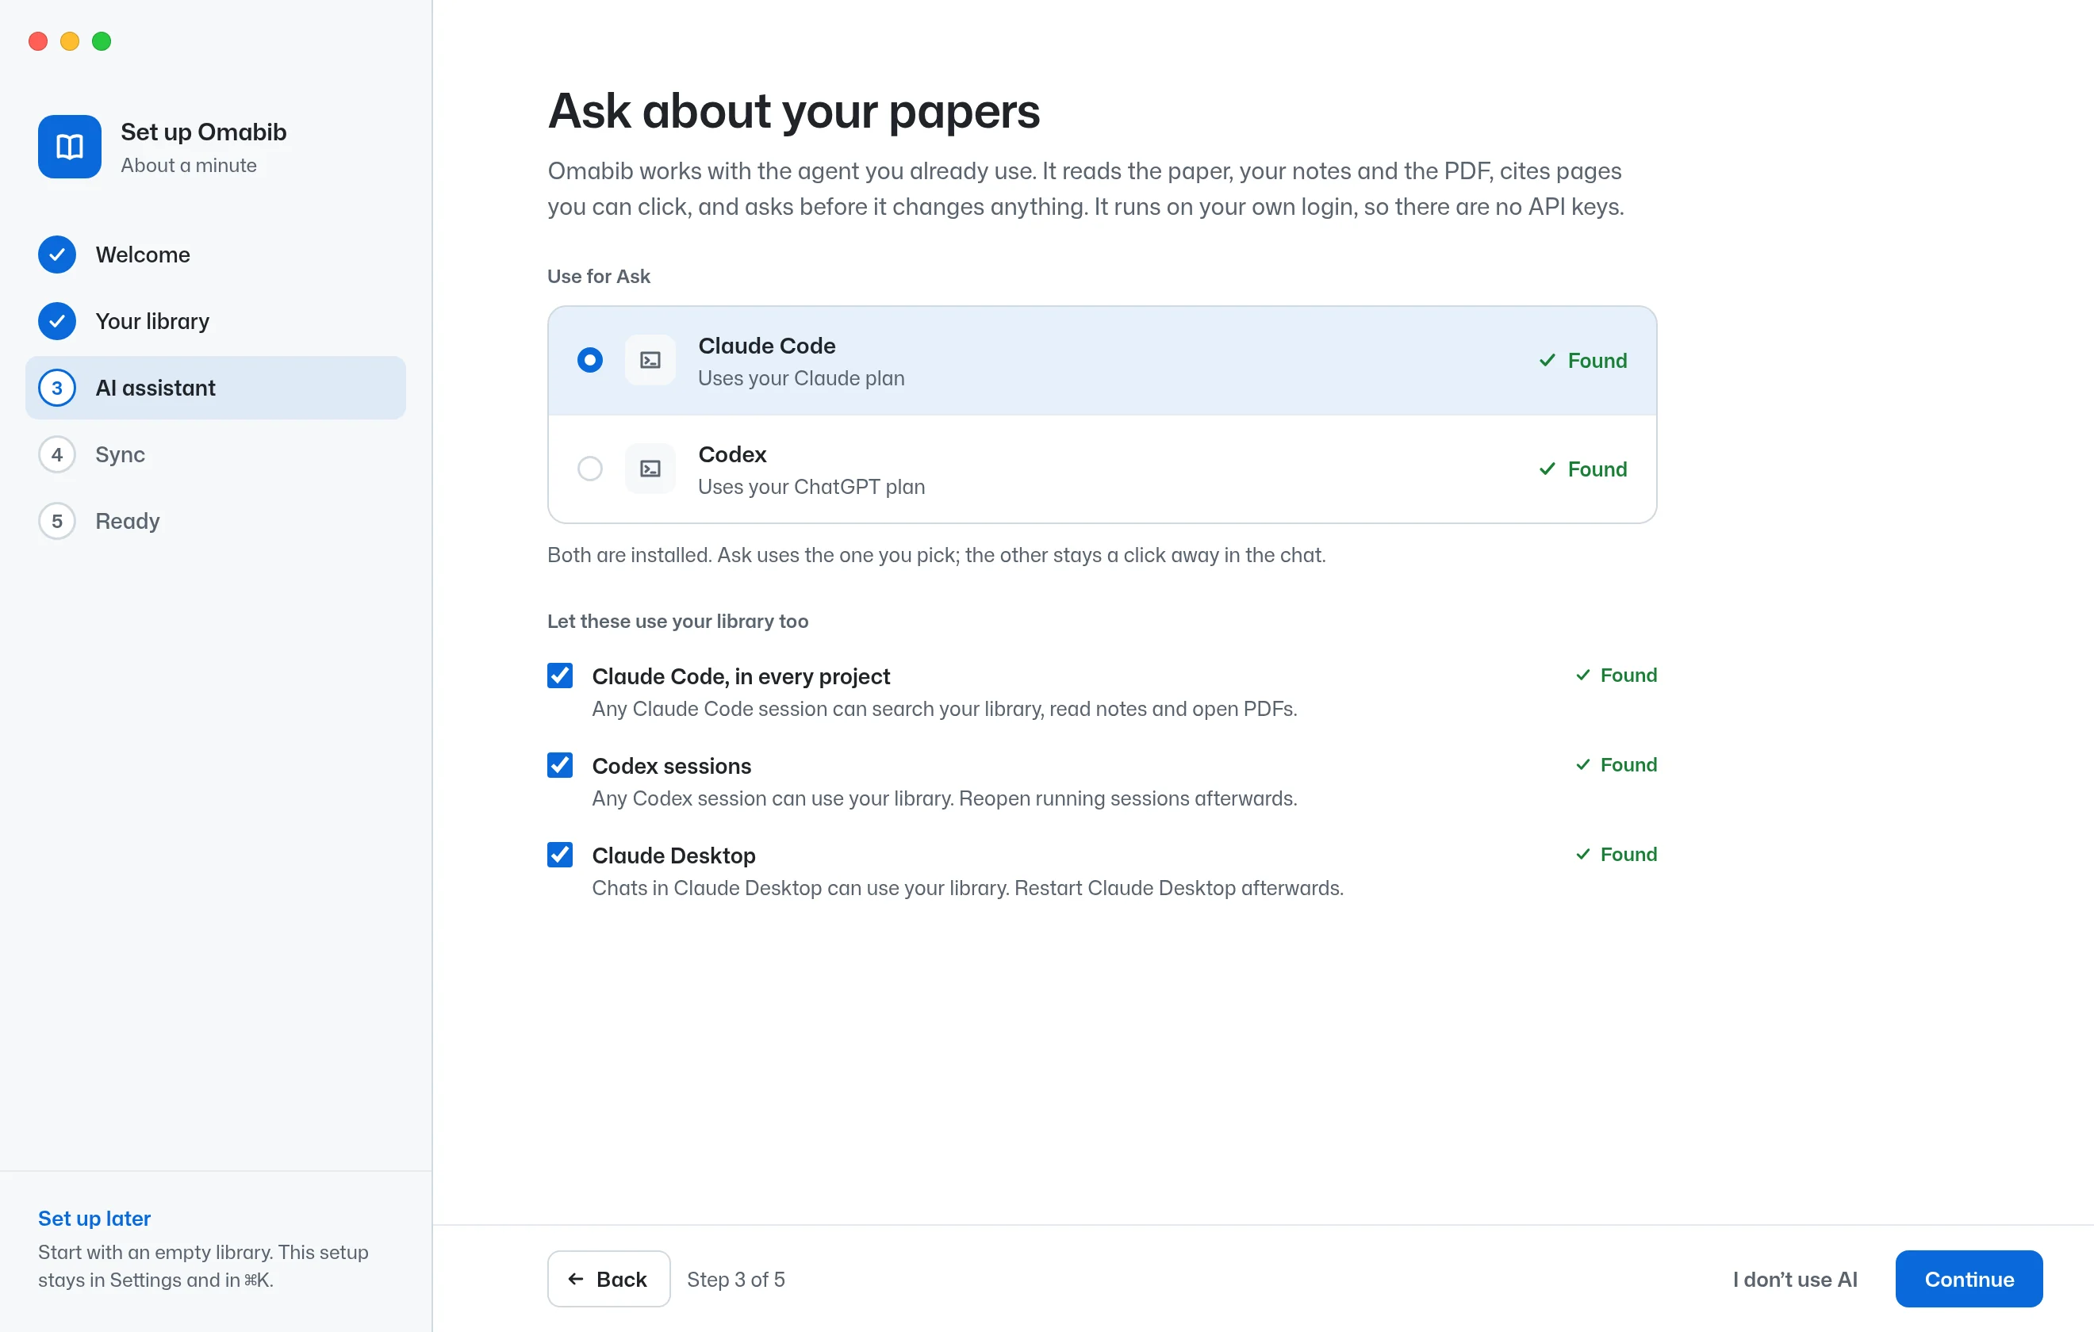
Task: Click the Step 3 of 5 label
Action: (x=736, y=1279)
